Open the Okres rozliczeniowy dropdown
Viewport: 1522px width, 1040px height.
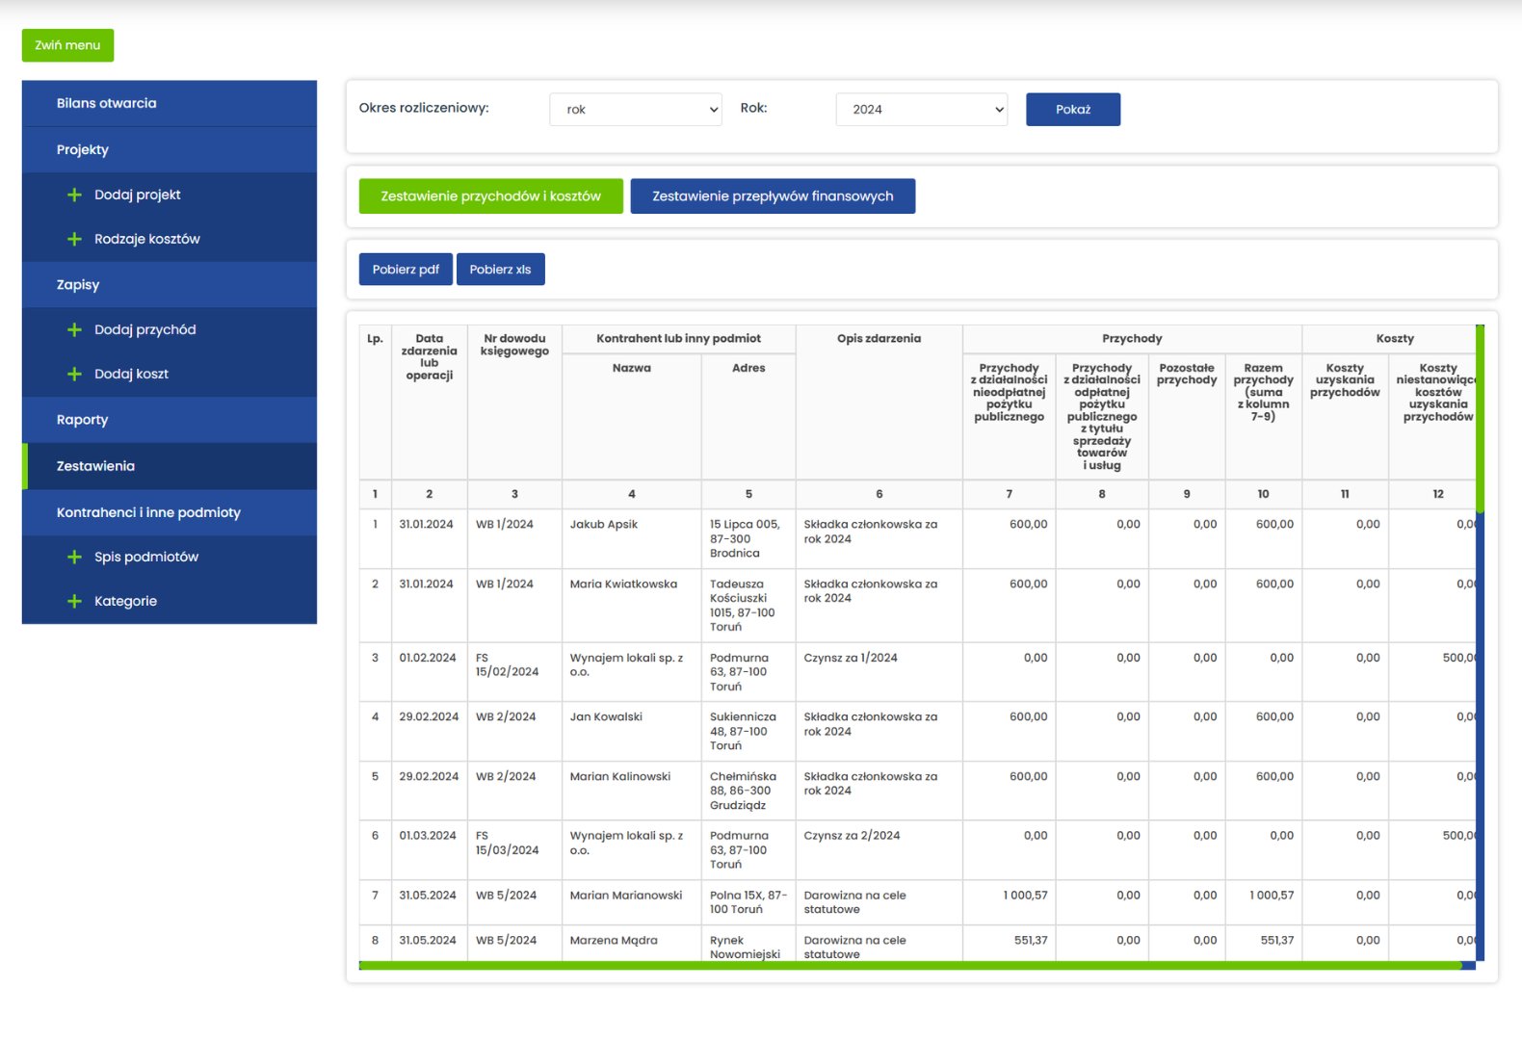635,110
